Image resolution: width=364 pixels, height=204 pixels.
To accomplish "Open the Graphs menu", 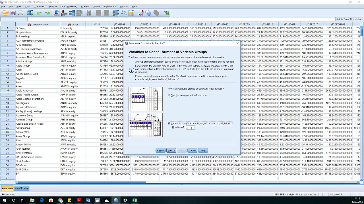I will 85,7.
